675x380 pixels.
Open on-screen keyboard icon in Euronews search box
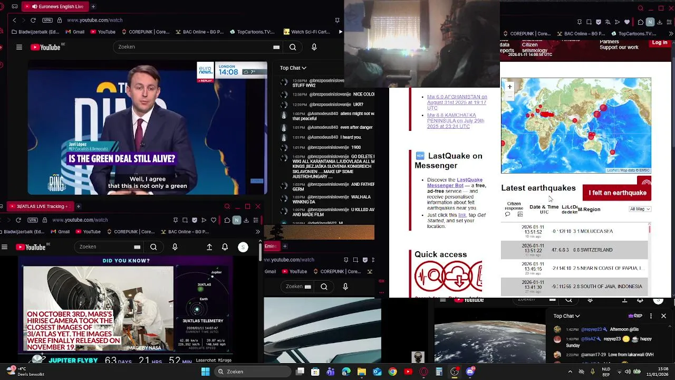[276, 47]
